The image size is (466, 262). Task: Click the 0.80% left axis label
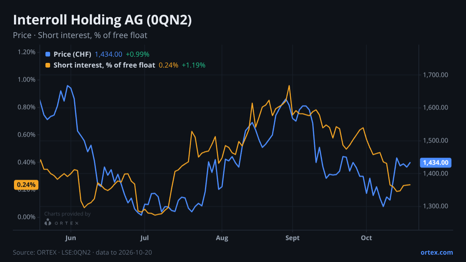27,107
